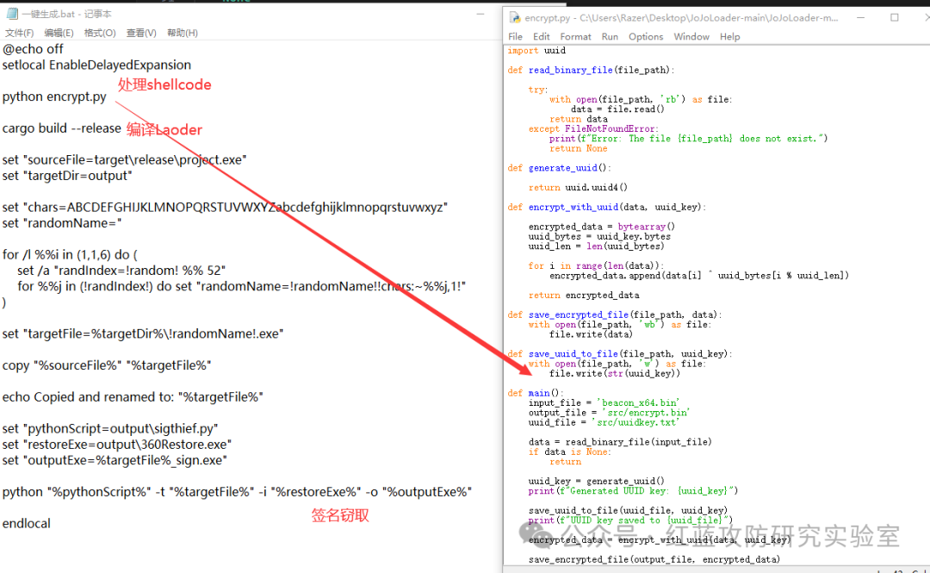Click 'import uuid' line in IDLE
Screen dimensions: 930x573
[x=536, y=51]
